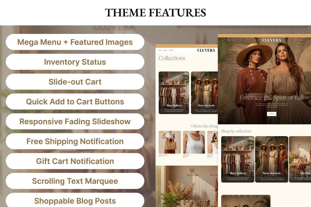Click the tan announcement bar above the hero
The width and height of the screenshot is (311, 207).
pos(264,35)
